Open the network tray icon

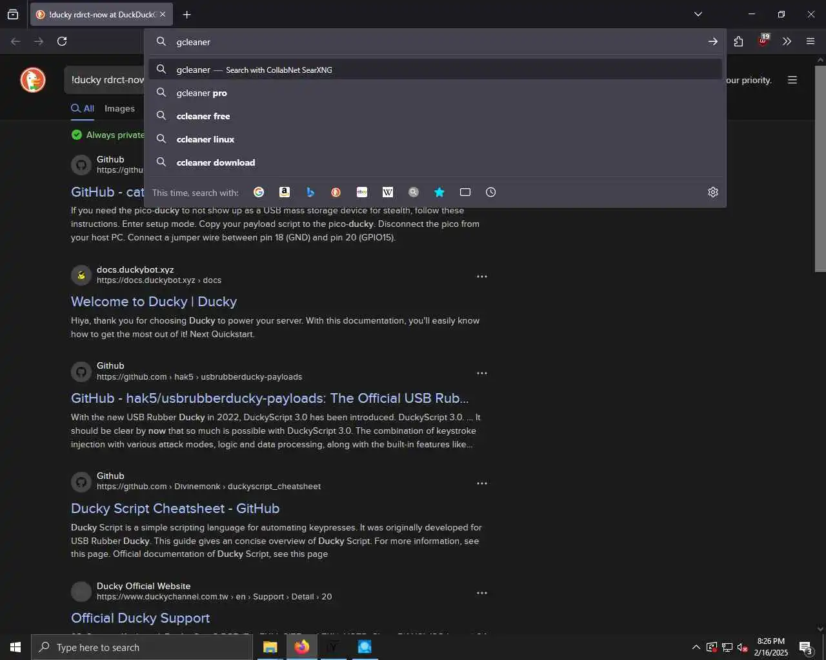pos(727,647)
